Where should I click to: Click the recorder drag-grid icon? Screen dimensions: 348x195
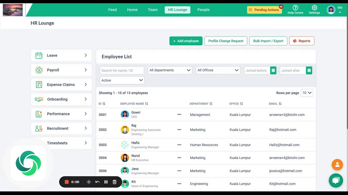click(89, 182)
